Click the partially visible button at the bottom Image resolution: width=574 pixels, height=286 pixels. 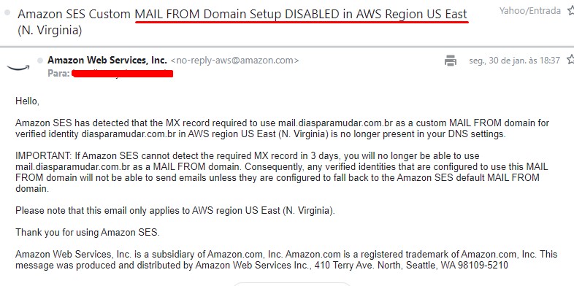pyautogui.click(x=292, y=284)
